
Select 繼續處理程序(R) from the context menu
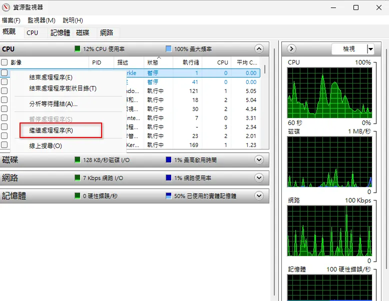click(51, 130)
